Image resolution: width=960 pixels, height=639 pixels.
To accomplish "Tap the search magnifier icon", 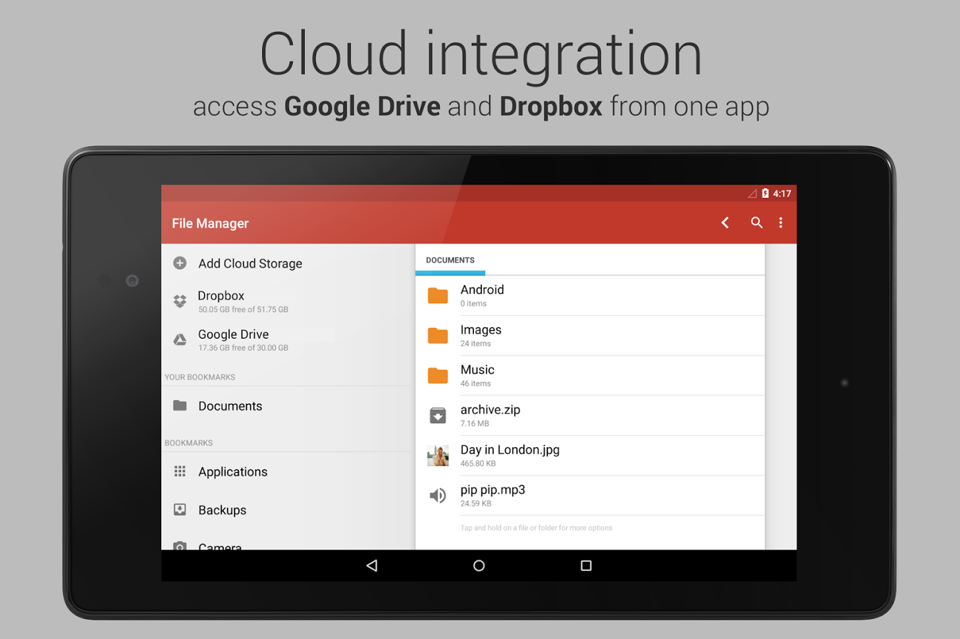I will coord(757,223).
